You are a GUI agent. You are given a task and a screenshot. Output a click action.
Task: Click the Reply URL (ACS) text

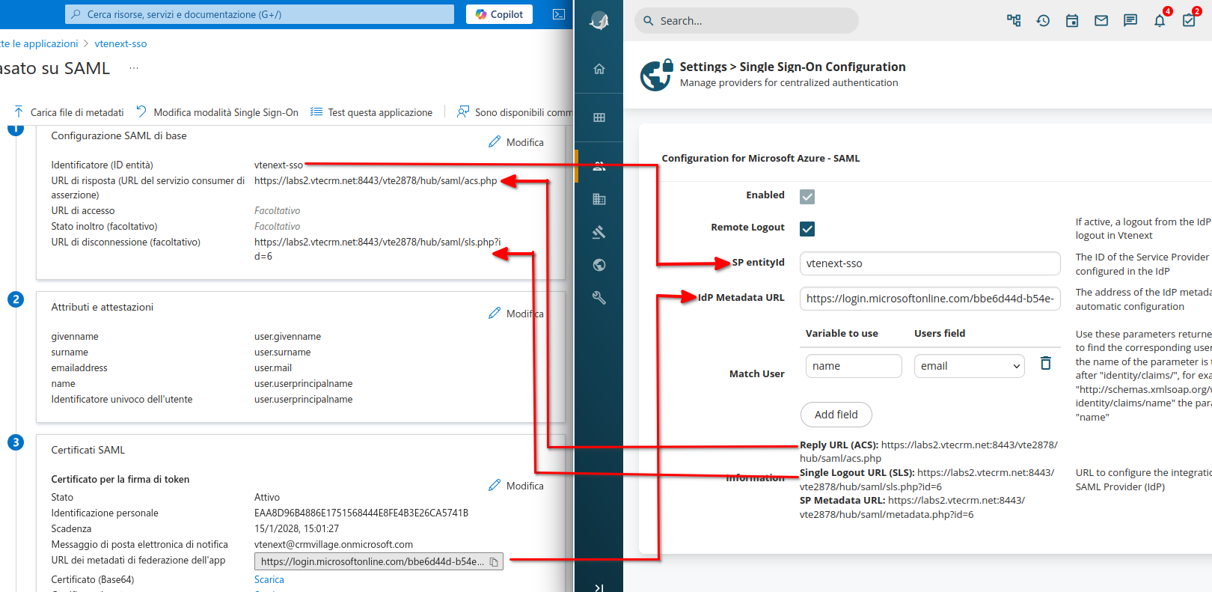pos(928,451)
